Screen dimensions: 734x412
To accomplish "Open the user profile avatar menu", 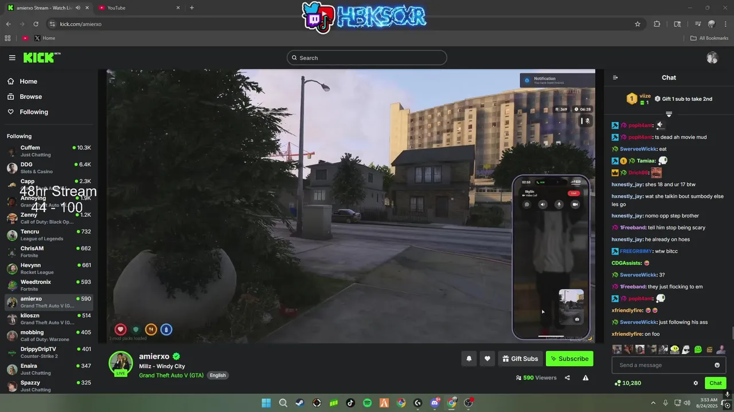I will (712, 58).
